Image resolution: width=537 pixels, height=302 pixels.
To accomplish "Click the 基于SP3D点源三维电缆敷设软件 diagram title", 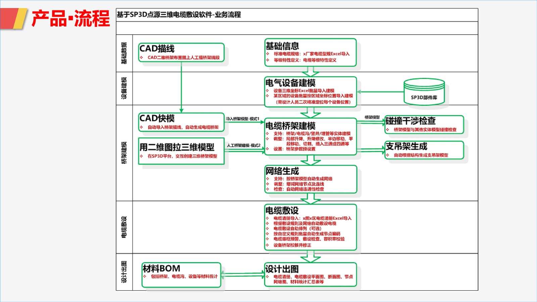I will (179, 15).
